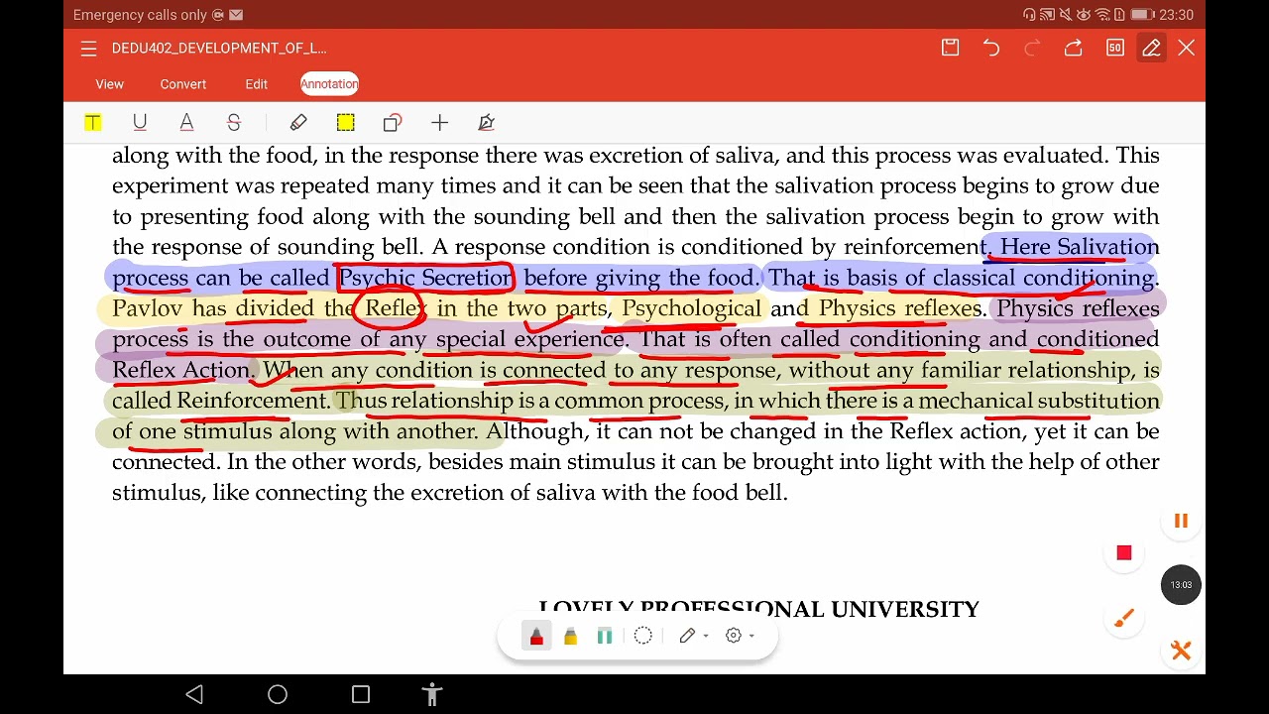Undo the last annotation
The width and height of the screenshot is (1269, 714).
[991, 48]
